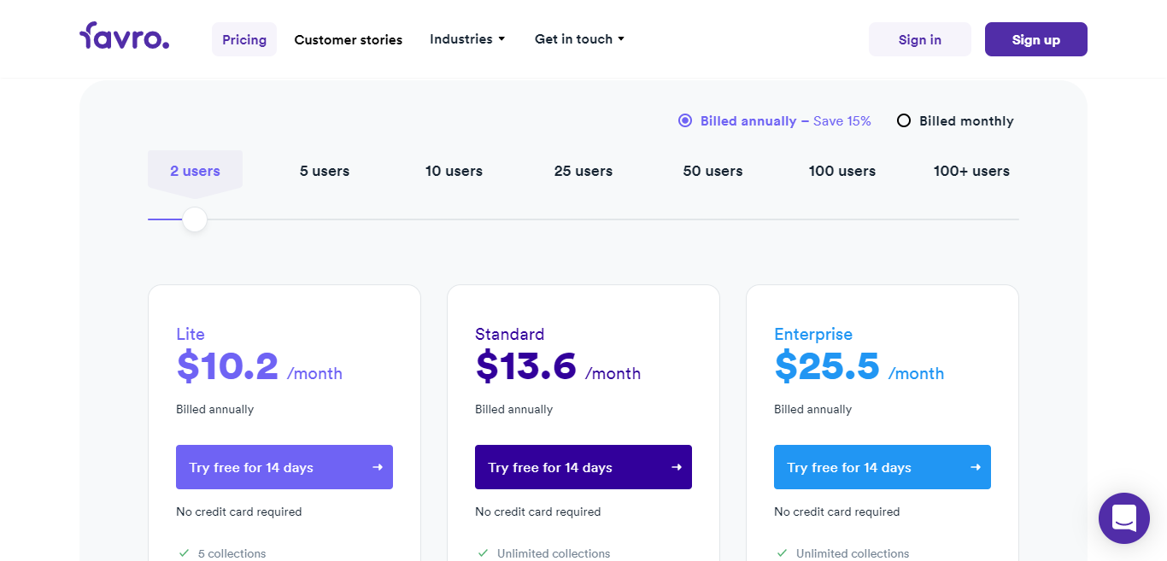The image size is (1167, 561).
Task: Select the 100+ users tier
Action: pyautogui.click(x=971, y=171)
